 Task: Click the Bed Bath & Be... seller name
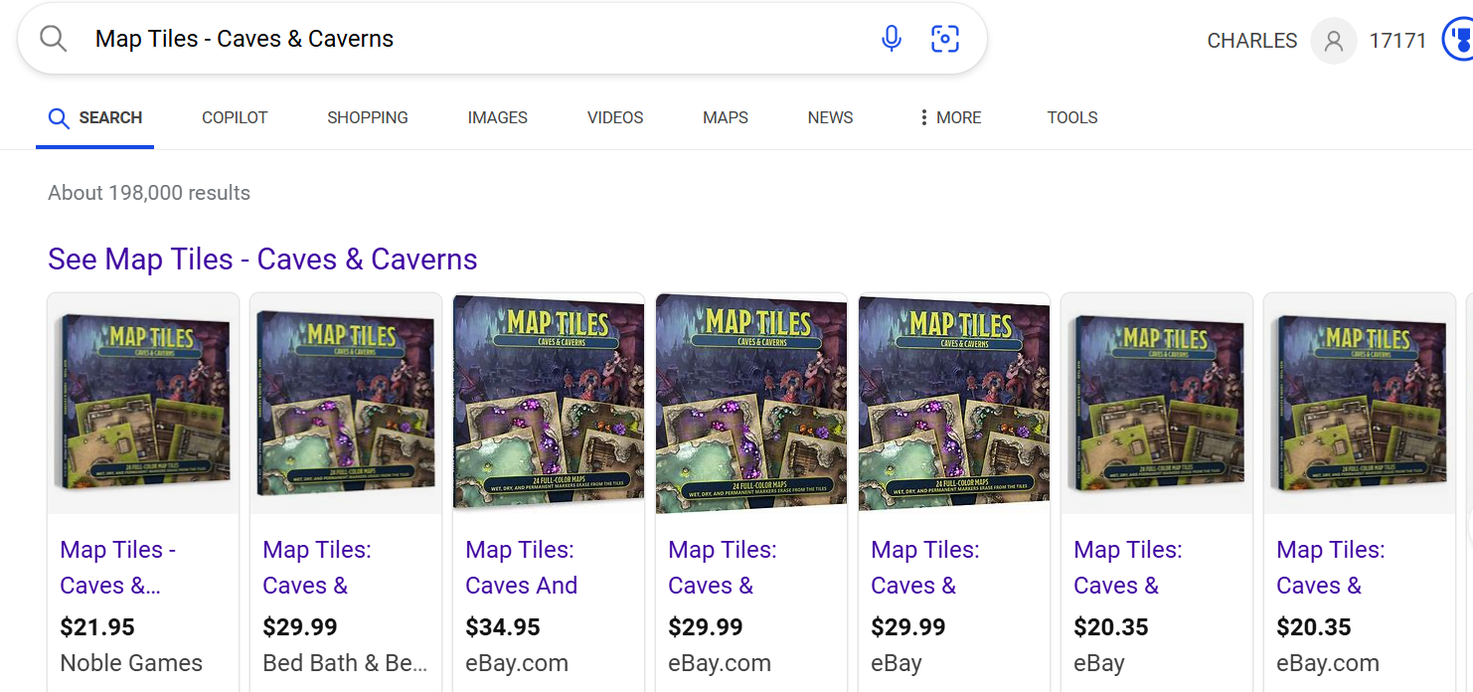[345, 663]
